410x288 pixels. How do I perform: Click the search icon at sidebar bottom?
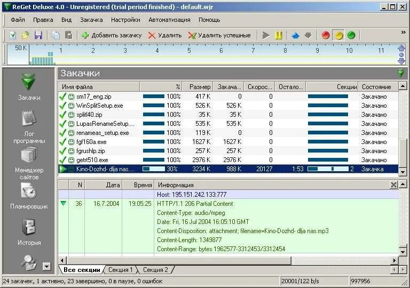coord(29,262)
